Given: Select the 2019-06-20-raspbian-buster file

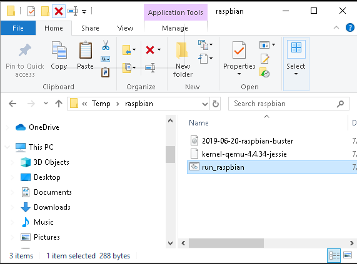Looking at the screenshot, I should [248, 141].
